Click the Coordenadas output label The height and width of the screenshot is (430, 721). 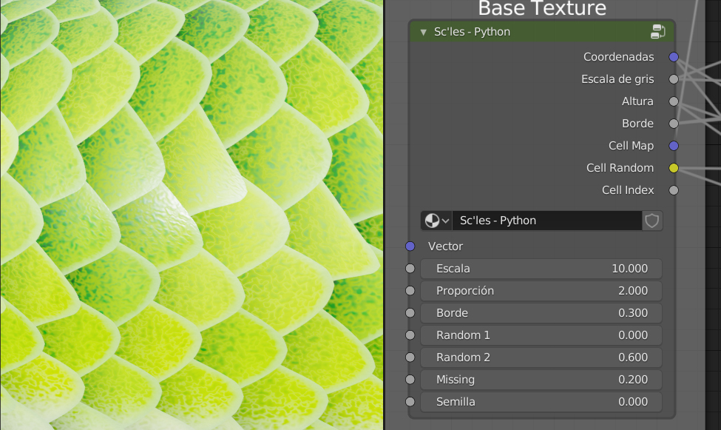618,57
